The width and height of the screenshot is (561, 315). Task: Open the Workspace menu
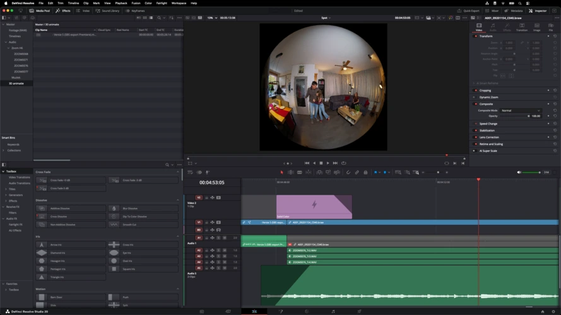tap(179, 3)
